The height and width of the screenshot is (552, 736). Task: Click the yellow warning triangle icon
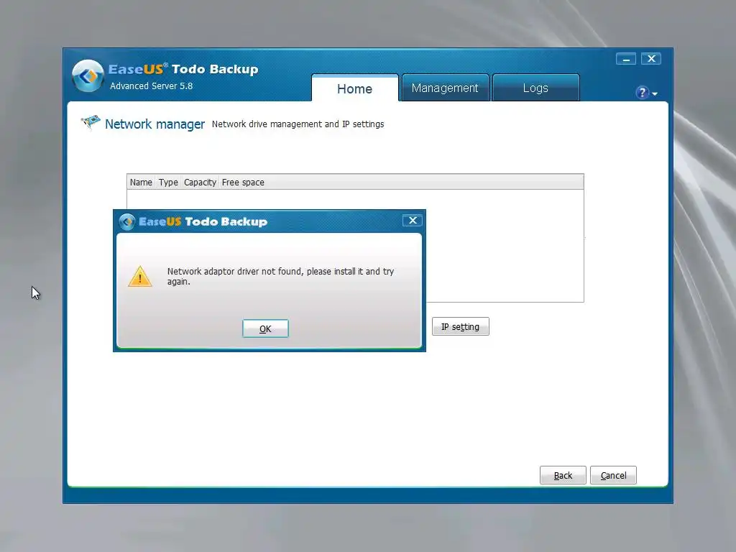140,277
